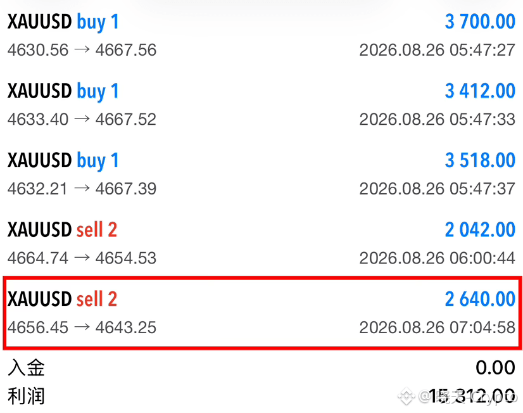The image size is (523, 413).
Task: Open the highlighted sell trade with 2 640.00 profit
Action: [262, 313]
